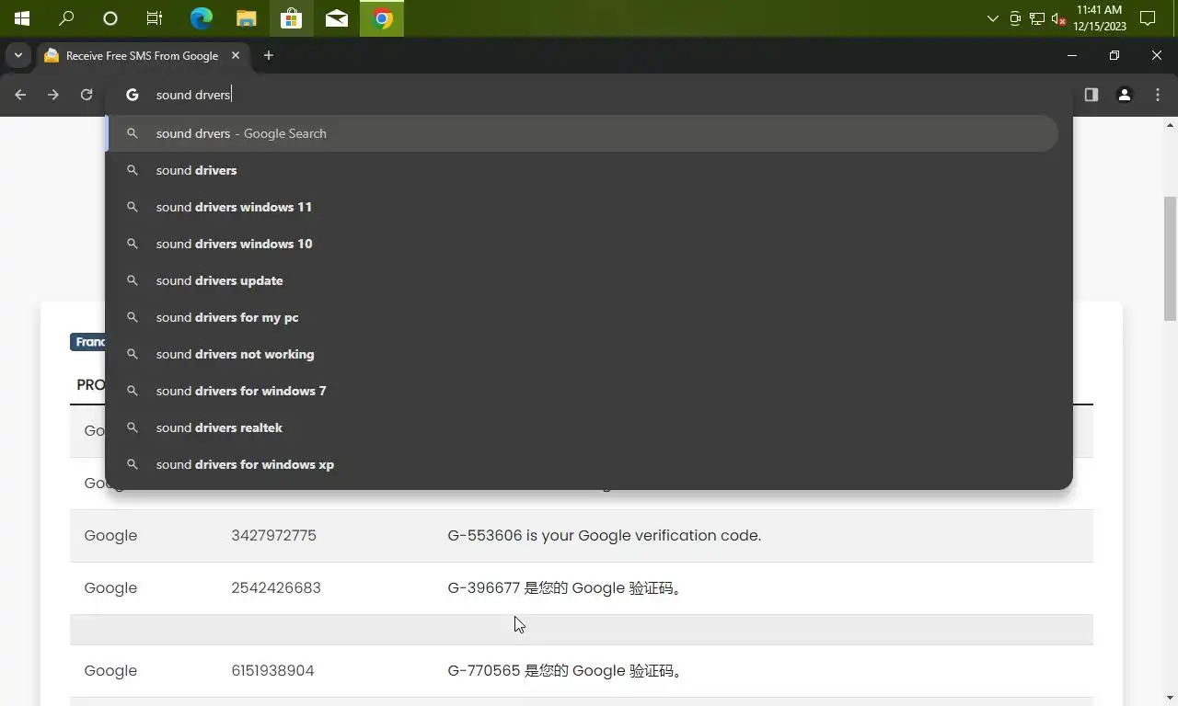
Task: Pick 'sound drivers windows 10' suggestion
Action: click(582, 244)
